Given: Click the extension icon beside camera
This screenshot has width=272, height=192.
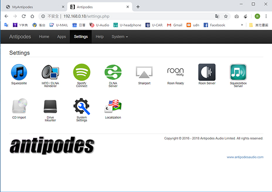Looking at the screenshot, I should [x=245, y=16].
